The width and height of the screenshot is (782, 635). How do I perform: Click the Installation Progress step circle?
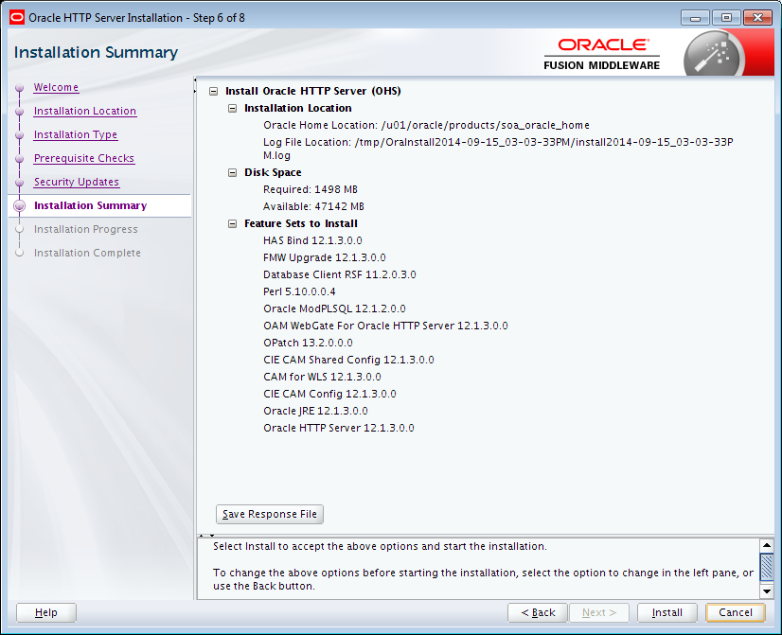tap(19, 229)
